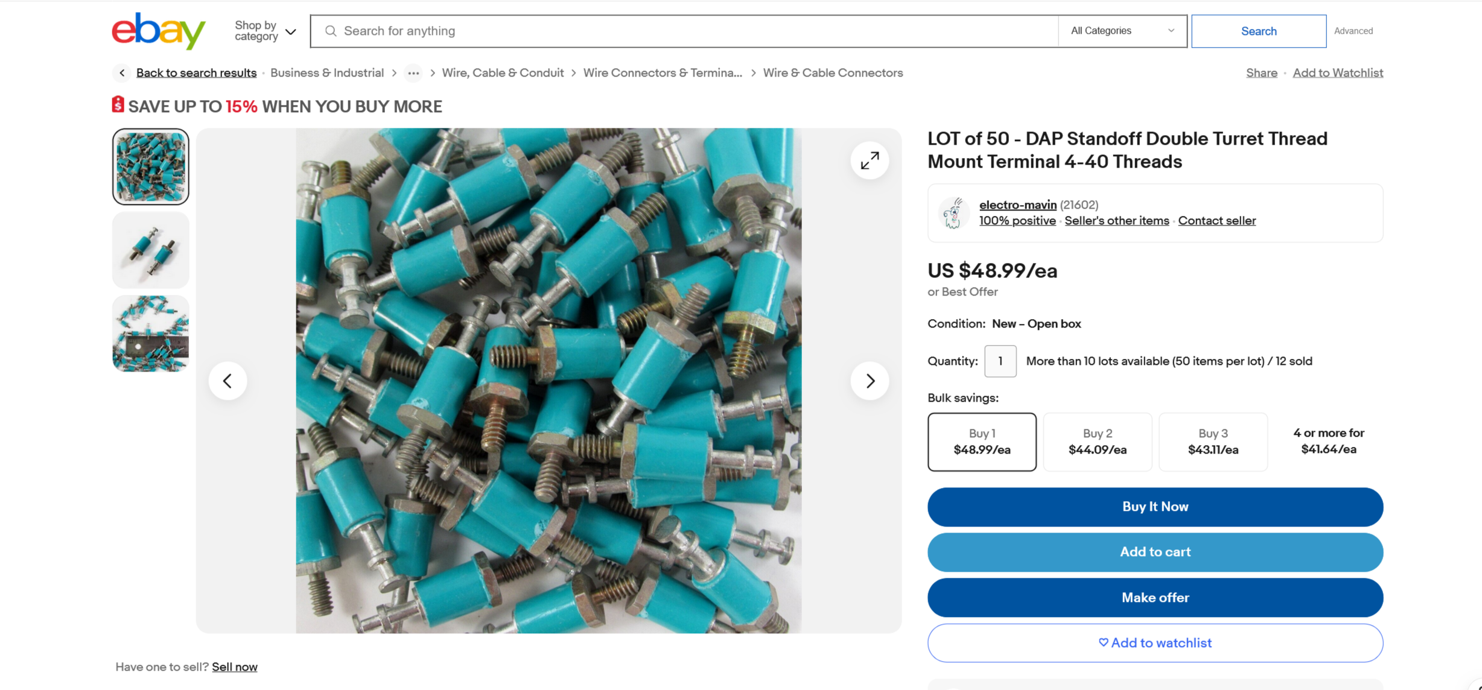Image resolution: width=1482 pixels, height=690 pixels.
Task: Click the Quantity input field
Action: coord(999,361)
